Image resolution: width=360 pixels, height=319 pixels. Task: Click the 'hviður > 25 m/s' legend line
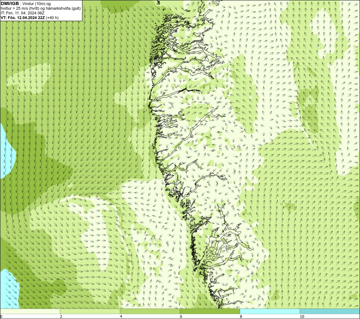click(x=41, y=8)
